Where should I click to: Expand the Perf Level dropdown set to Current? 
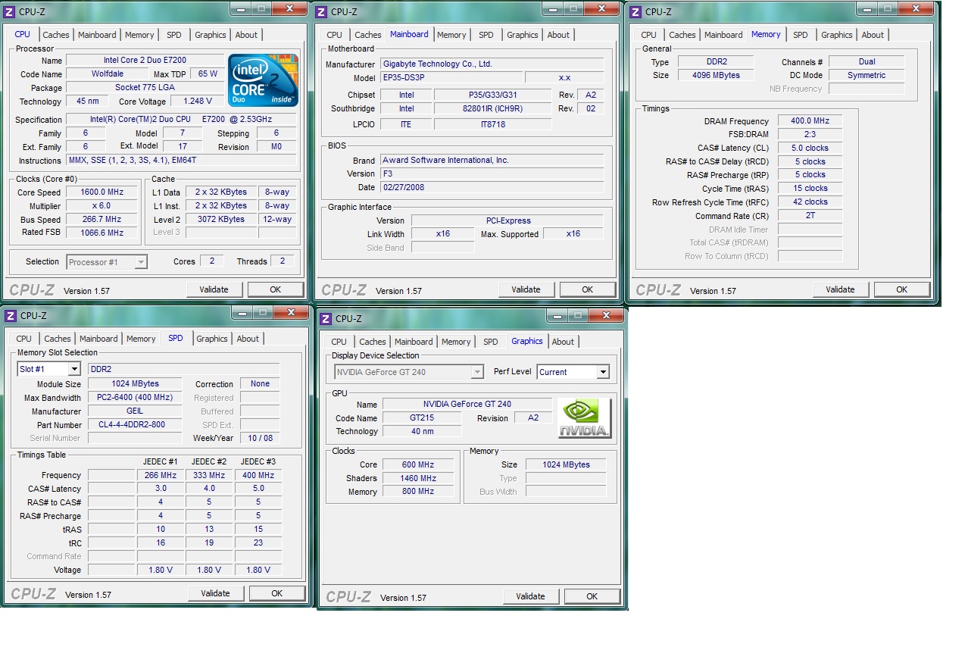click(603, 372)
